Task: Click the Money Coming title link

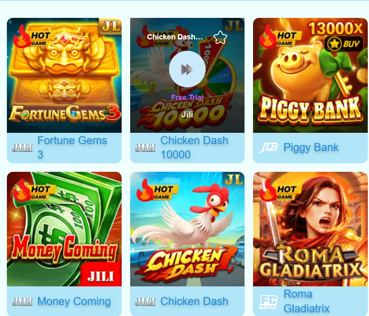Action: click(x=74, y=301)
